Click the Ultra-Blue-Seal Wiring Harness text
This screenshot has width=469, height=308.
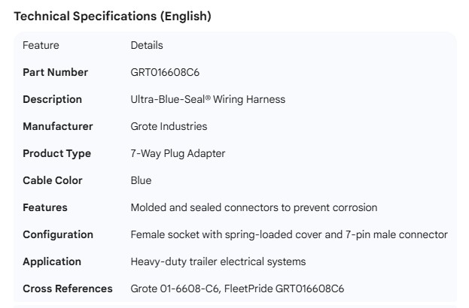pos(208,99)
